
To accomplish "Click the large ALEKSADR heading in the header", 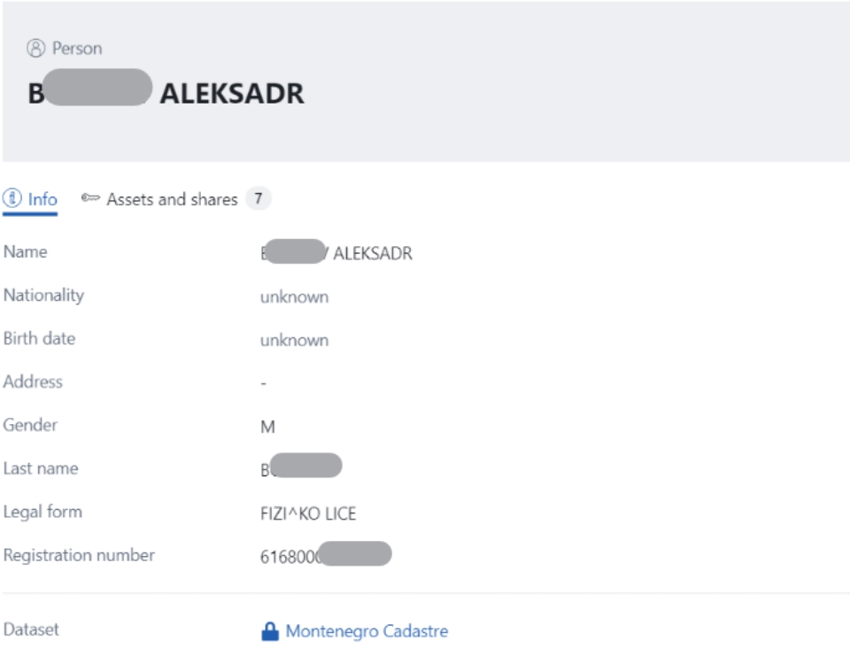I will pyautogui.click(x=232, y=94).
